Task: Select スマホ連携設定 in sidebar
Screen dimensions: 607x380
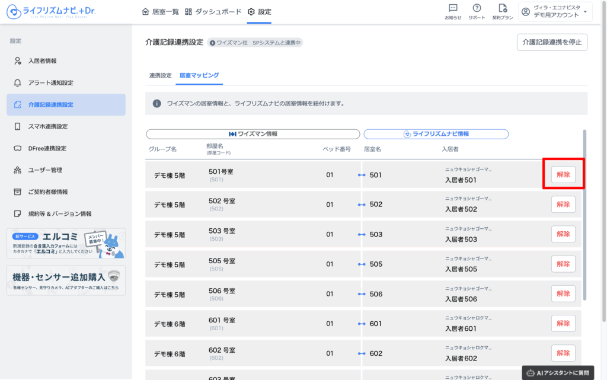Action: click(x=48, y=126)
